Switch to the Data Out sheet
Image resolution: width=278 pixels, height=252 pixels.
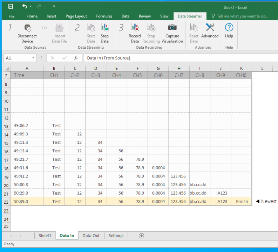[x=91, y=236]
